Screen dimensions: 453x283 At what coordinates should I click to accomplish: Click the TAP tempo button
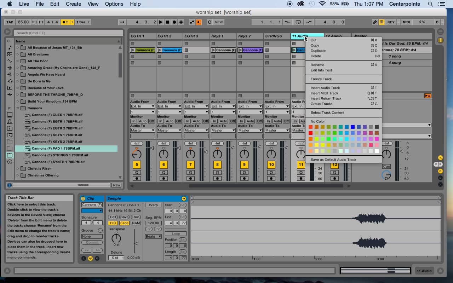(x=10, y=22)
